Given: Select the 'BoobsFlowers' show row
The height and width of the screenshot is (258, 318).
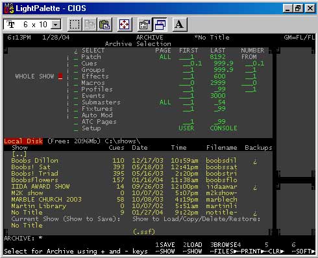Looking at the screenshot, I should [x=138, y=180].
